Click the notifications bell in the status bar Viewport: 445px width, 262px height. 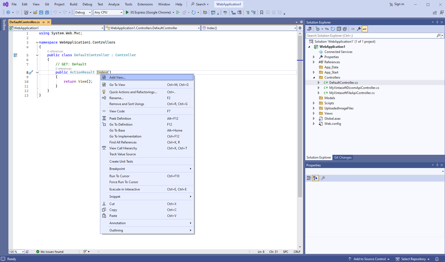437,259
